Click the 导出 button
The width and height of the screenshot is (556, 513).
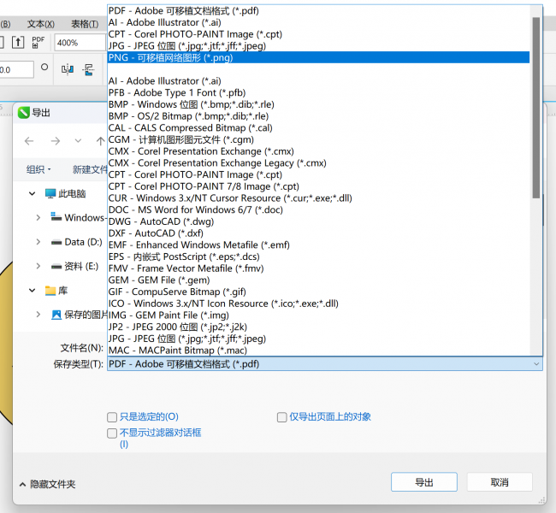pos(424,482)
